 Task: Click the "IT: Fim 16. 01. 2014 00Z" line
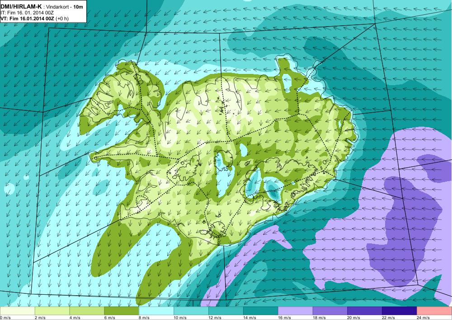pyautogui.click(x=27, y=13)
